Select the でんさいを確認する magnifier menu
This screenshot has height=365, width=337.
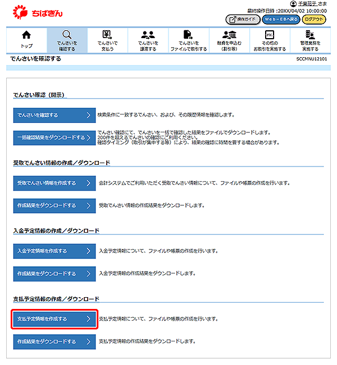67,40
